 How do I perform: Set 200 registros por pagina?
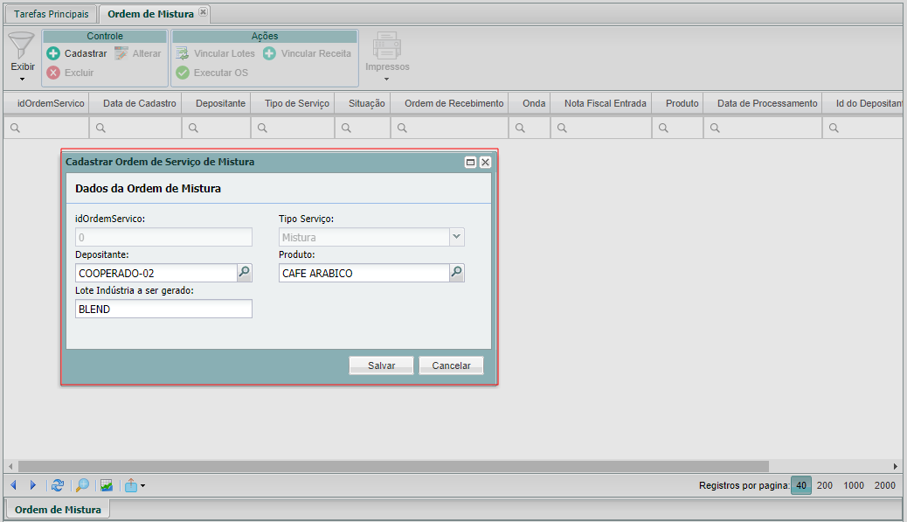(825, 485)
